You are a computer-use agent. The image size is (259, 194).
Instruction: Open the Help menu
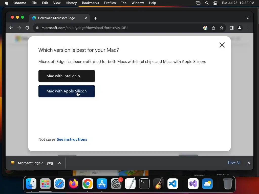point(152,3)
